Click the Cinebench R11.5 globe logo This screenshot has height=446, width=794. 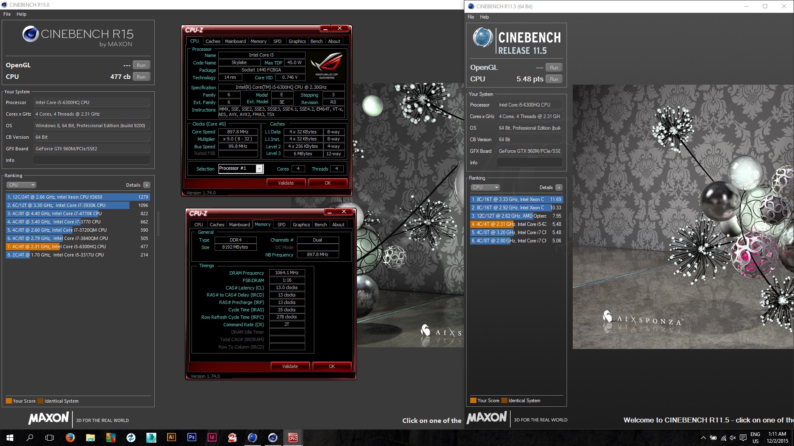pos(483,38)
